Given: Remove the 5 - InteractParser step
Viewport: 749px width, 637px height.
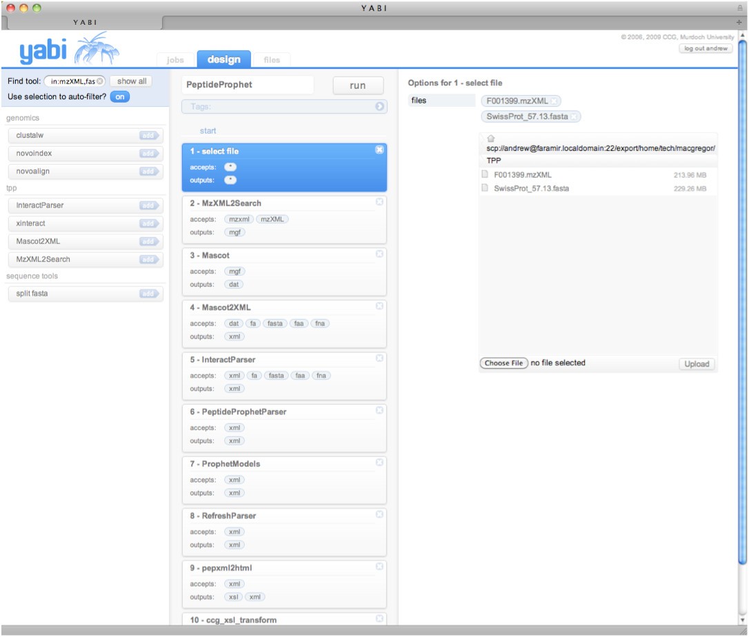Looking at the screenshot, I should [379, 358].
